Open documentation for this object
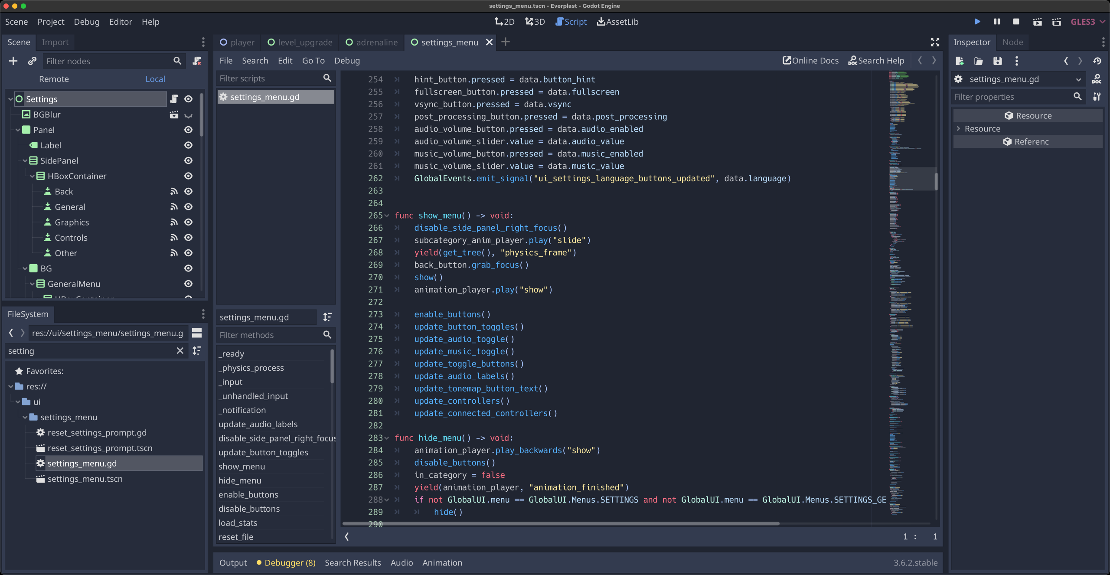The width and height of the screenshot is (1110, 575). click(x=1097, y=79)
